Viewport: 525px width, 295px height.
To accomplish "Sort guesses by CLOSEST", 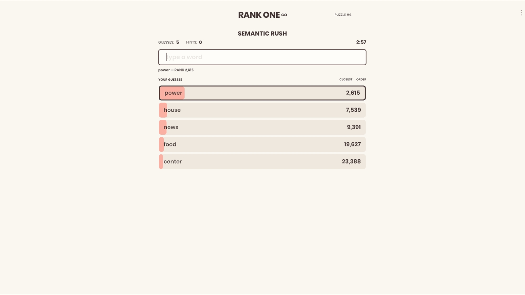I will pos(346,79).
